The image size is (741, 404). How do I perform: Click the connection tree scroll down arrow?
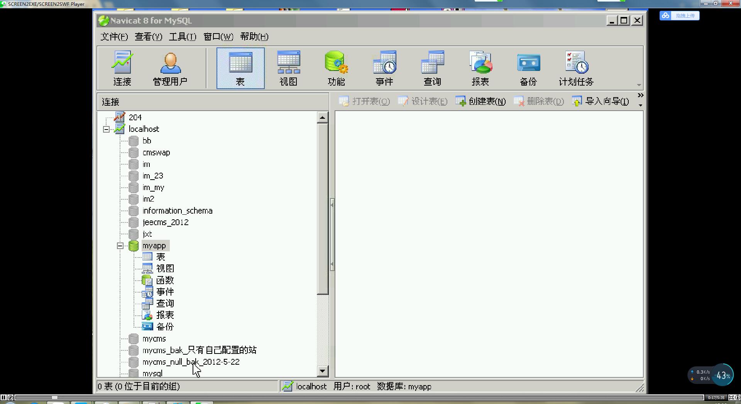(x=323, y=371)
